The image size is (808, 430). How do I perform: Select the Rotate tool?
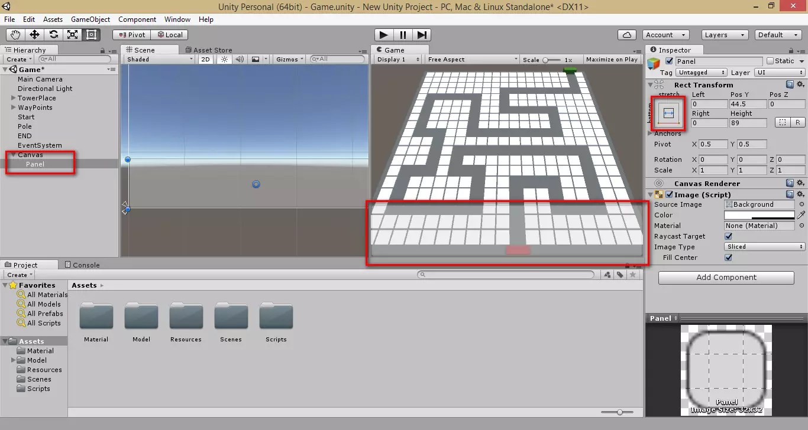click(x=54, y=35)
